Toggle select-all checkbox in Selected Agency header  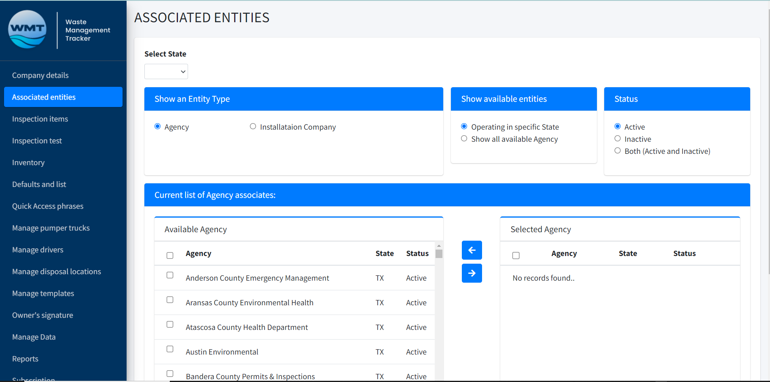(516, 255)
